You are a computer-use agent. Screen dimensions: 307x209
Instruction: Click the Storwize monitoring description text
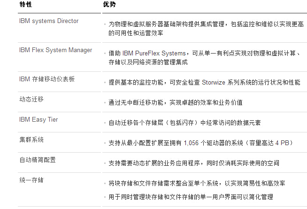point(204,82)
